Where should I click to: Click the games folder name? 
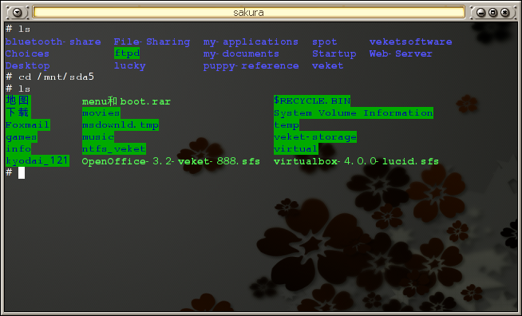click(22, 137)
